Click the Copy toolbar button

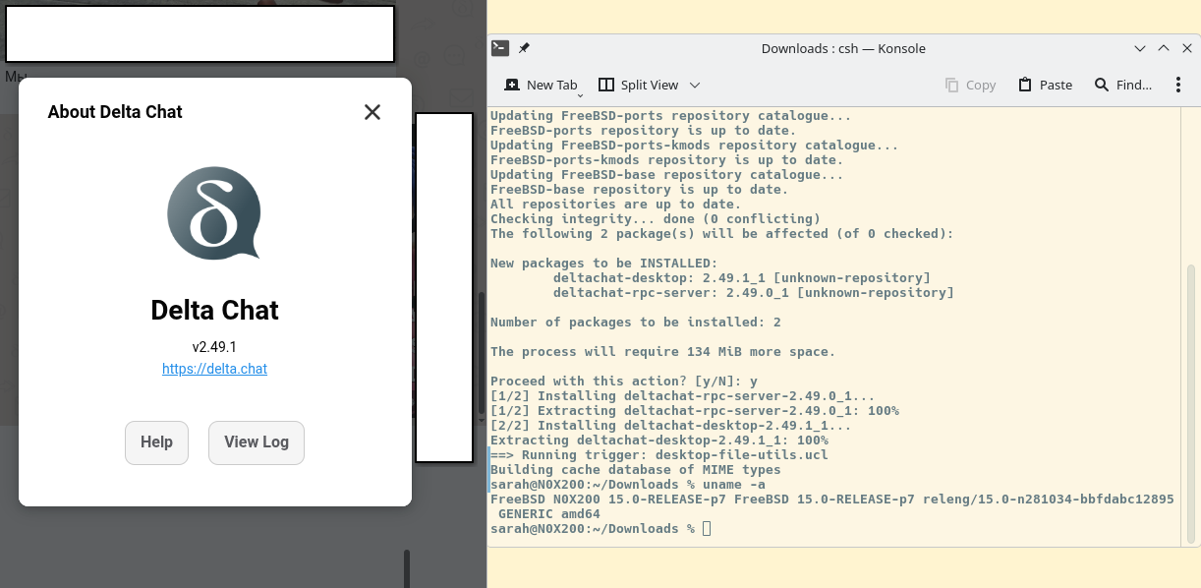tap(970, 86)
